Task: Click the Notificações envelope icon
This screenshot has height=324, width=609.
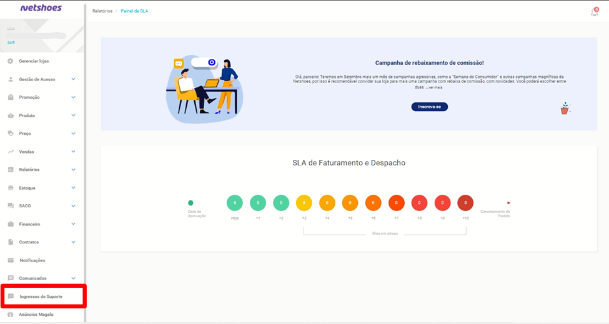Action: click(11, 260)
